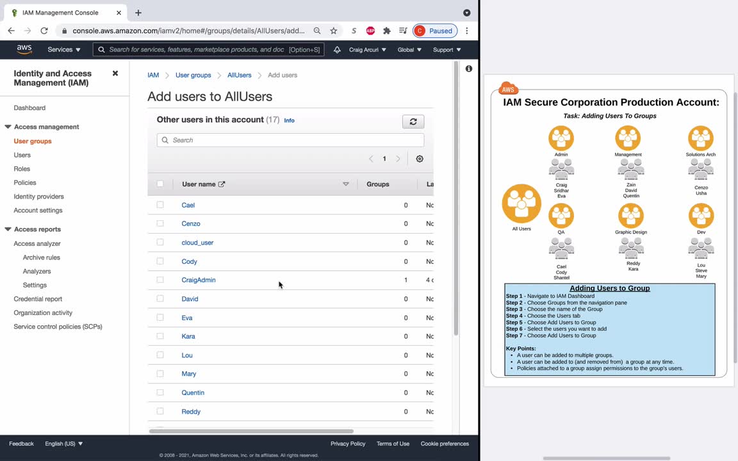Go to Users in the sidebar
The height and width of the screenshot is (461, 738).
point(22,155)
